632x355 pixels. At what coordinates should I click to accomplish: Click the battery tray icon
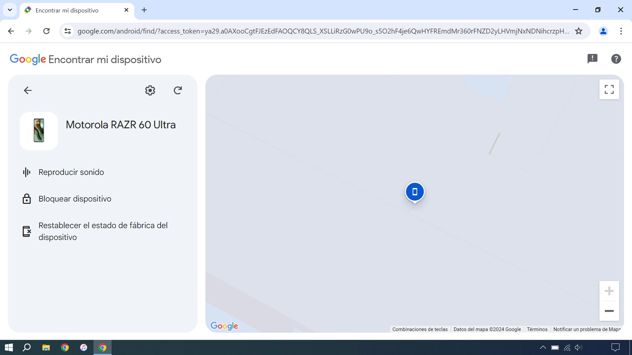click(555, 347)
